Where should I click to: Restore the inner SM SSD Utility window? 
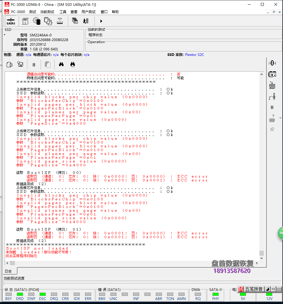point(274,12)
